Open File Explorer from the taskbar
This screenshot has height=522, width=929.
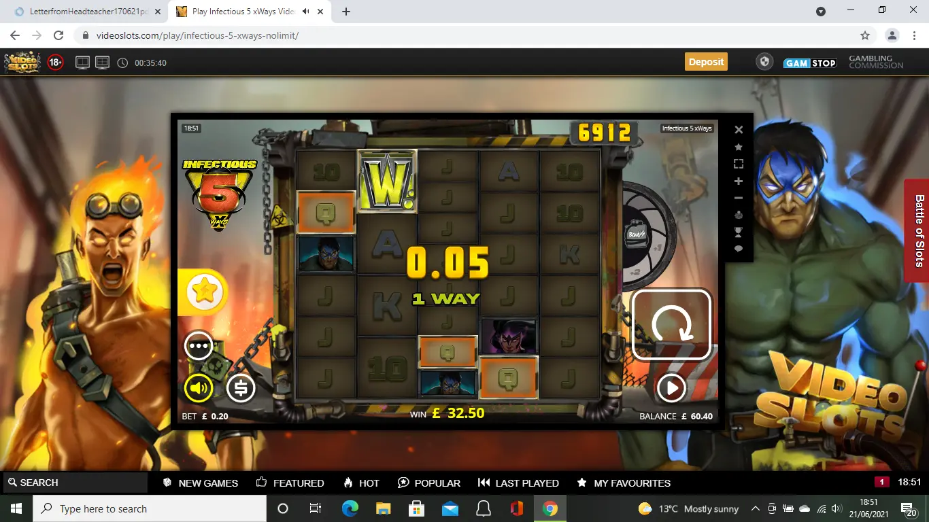point(383,508)
